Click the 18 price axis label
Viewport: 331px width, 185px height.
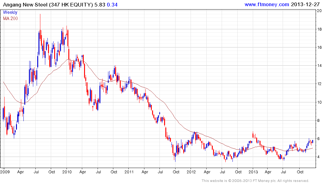[319, 29]
